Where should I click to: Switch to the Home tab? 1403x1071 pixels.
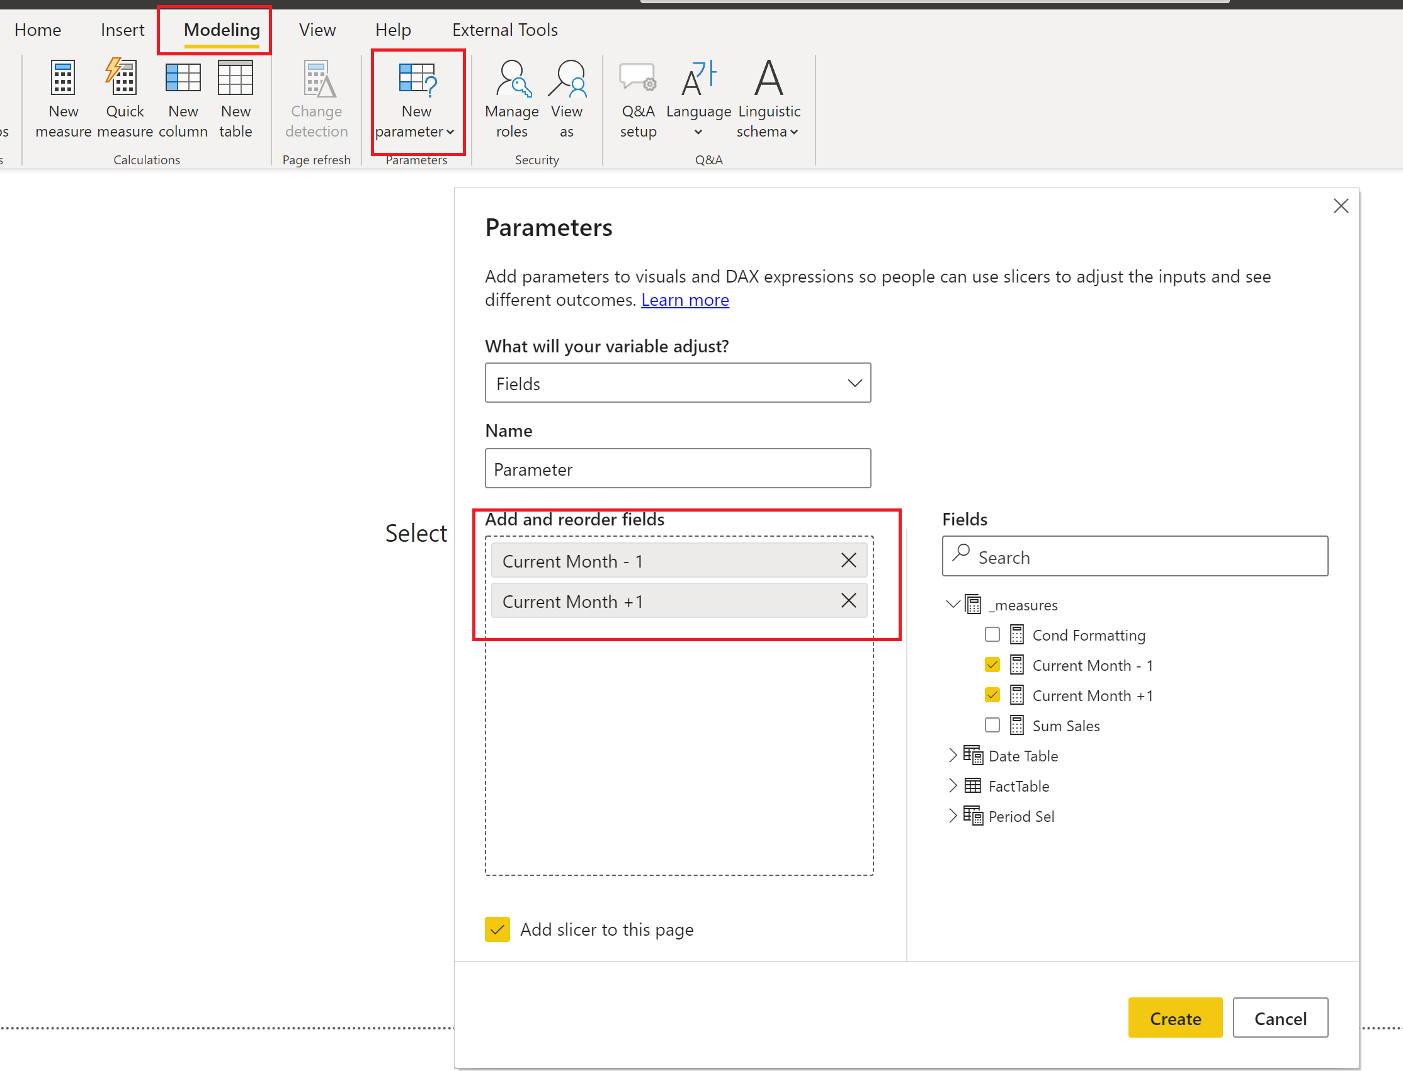pyautogui.click(x=38, y=30)
